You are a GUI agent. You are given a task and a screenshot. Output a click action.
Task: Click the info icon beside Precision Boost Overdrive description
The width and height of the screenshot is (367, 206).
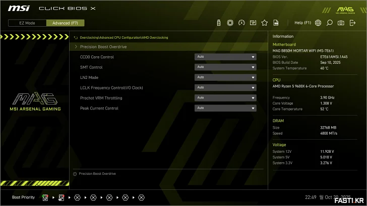[x=75, y=174]
